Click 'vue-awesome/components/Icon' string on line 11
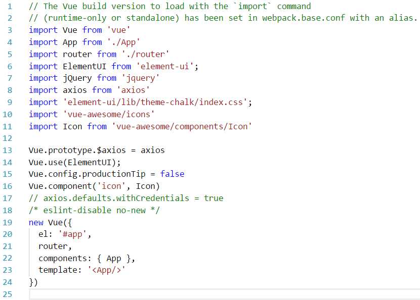Viewport: 420px width, 300px height. (182, 126)
